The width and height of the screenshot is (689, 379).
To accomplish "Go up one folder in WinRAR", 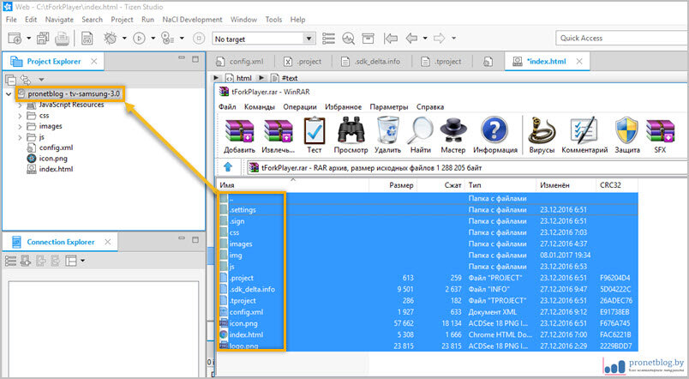I will [228, 167].
